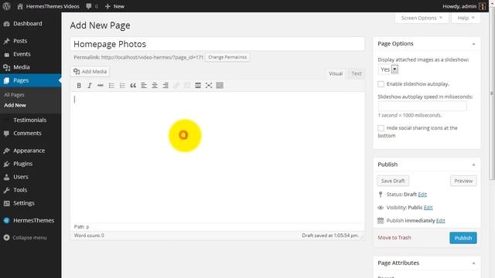Collapse the Page Options panel

pos(473,44)
